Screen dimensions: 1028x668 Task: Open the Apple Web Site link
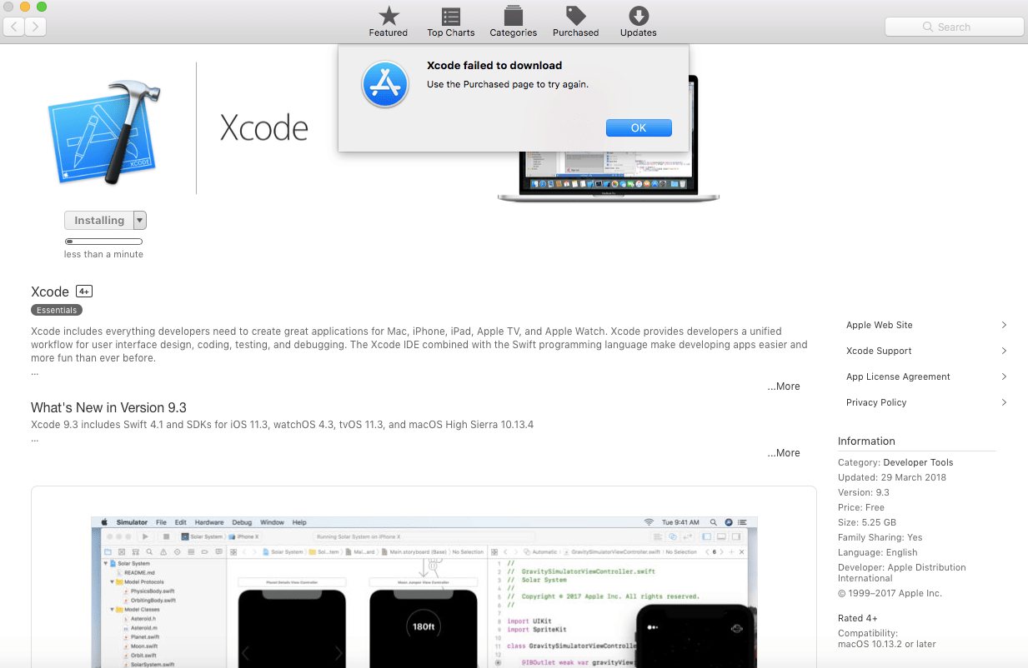click(x=880, y=325)
